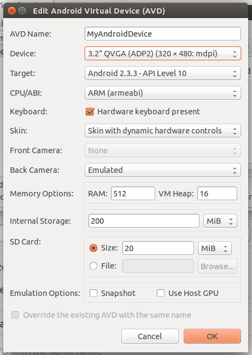Enable the Snapshot checkbox
This screenshot has height=355, width=252.
(x=93, y=293)
